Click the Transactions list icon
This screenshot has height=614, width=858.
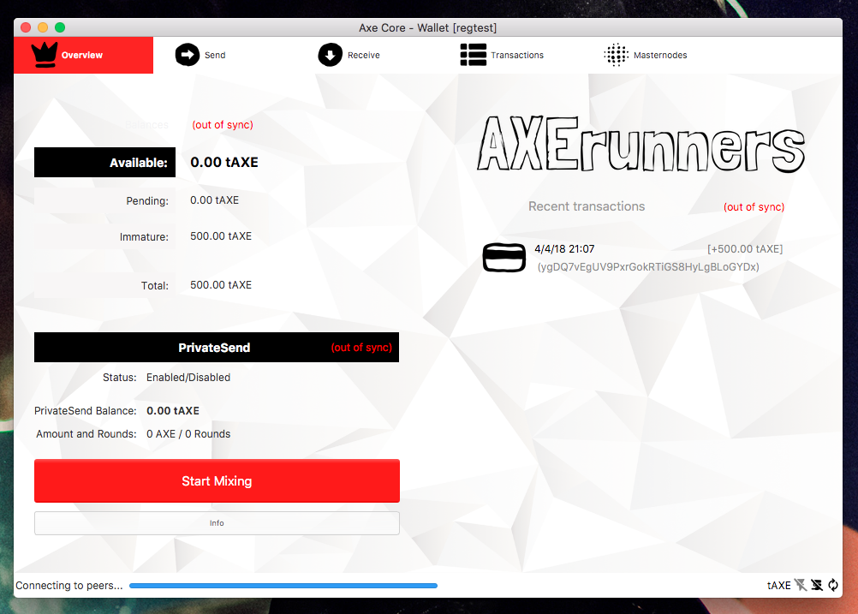click(474, 55)
